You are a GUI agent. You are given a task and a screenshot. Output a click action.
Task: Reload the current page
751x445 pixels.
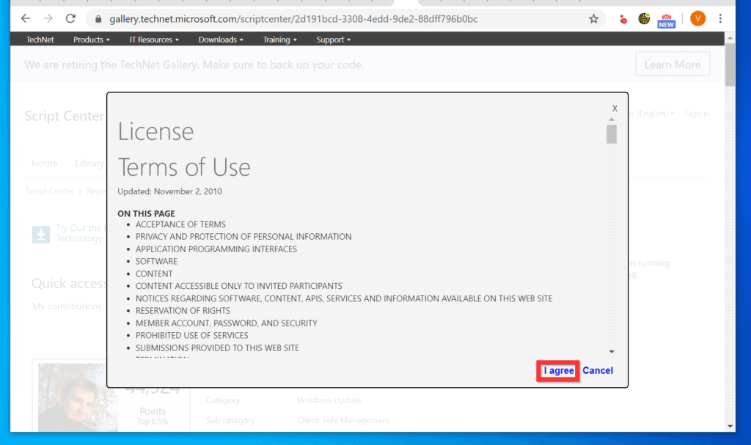click(x=71, y=18)
